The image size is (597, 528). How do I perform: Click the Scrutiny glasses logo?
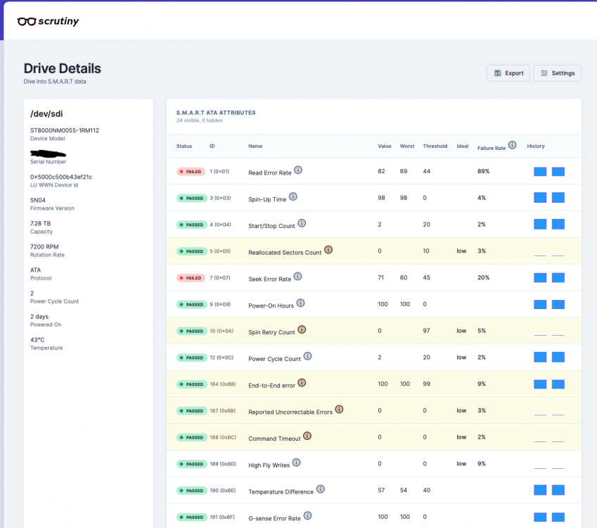[x=27, y=21]
